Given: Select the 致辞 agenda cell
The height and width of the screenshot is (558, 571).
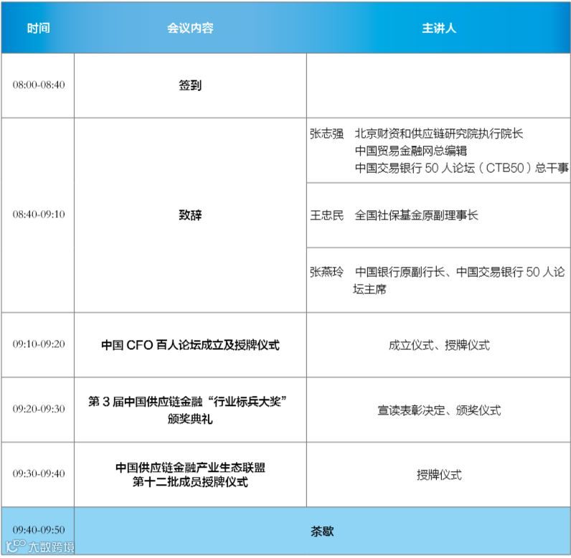Looking at the screenshot, I should (x=190, y=214).
